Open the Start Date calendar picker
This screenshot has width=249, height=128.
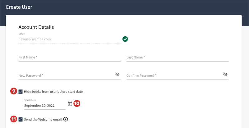pos(70,104)
